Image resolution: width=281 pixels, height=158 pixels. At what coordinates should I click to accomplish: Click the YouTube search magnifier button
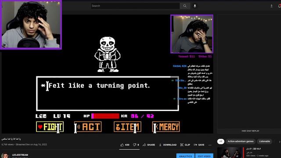pyautogui.click(x=185, y=6)
